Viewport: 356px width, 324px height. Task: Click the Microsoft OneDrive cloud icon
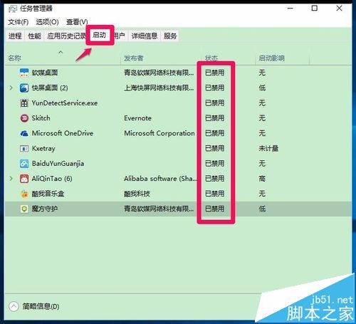click(24, 133)
